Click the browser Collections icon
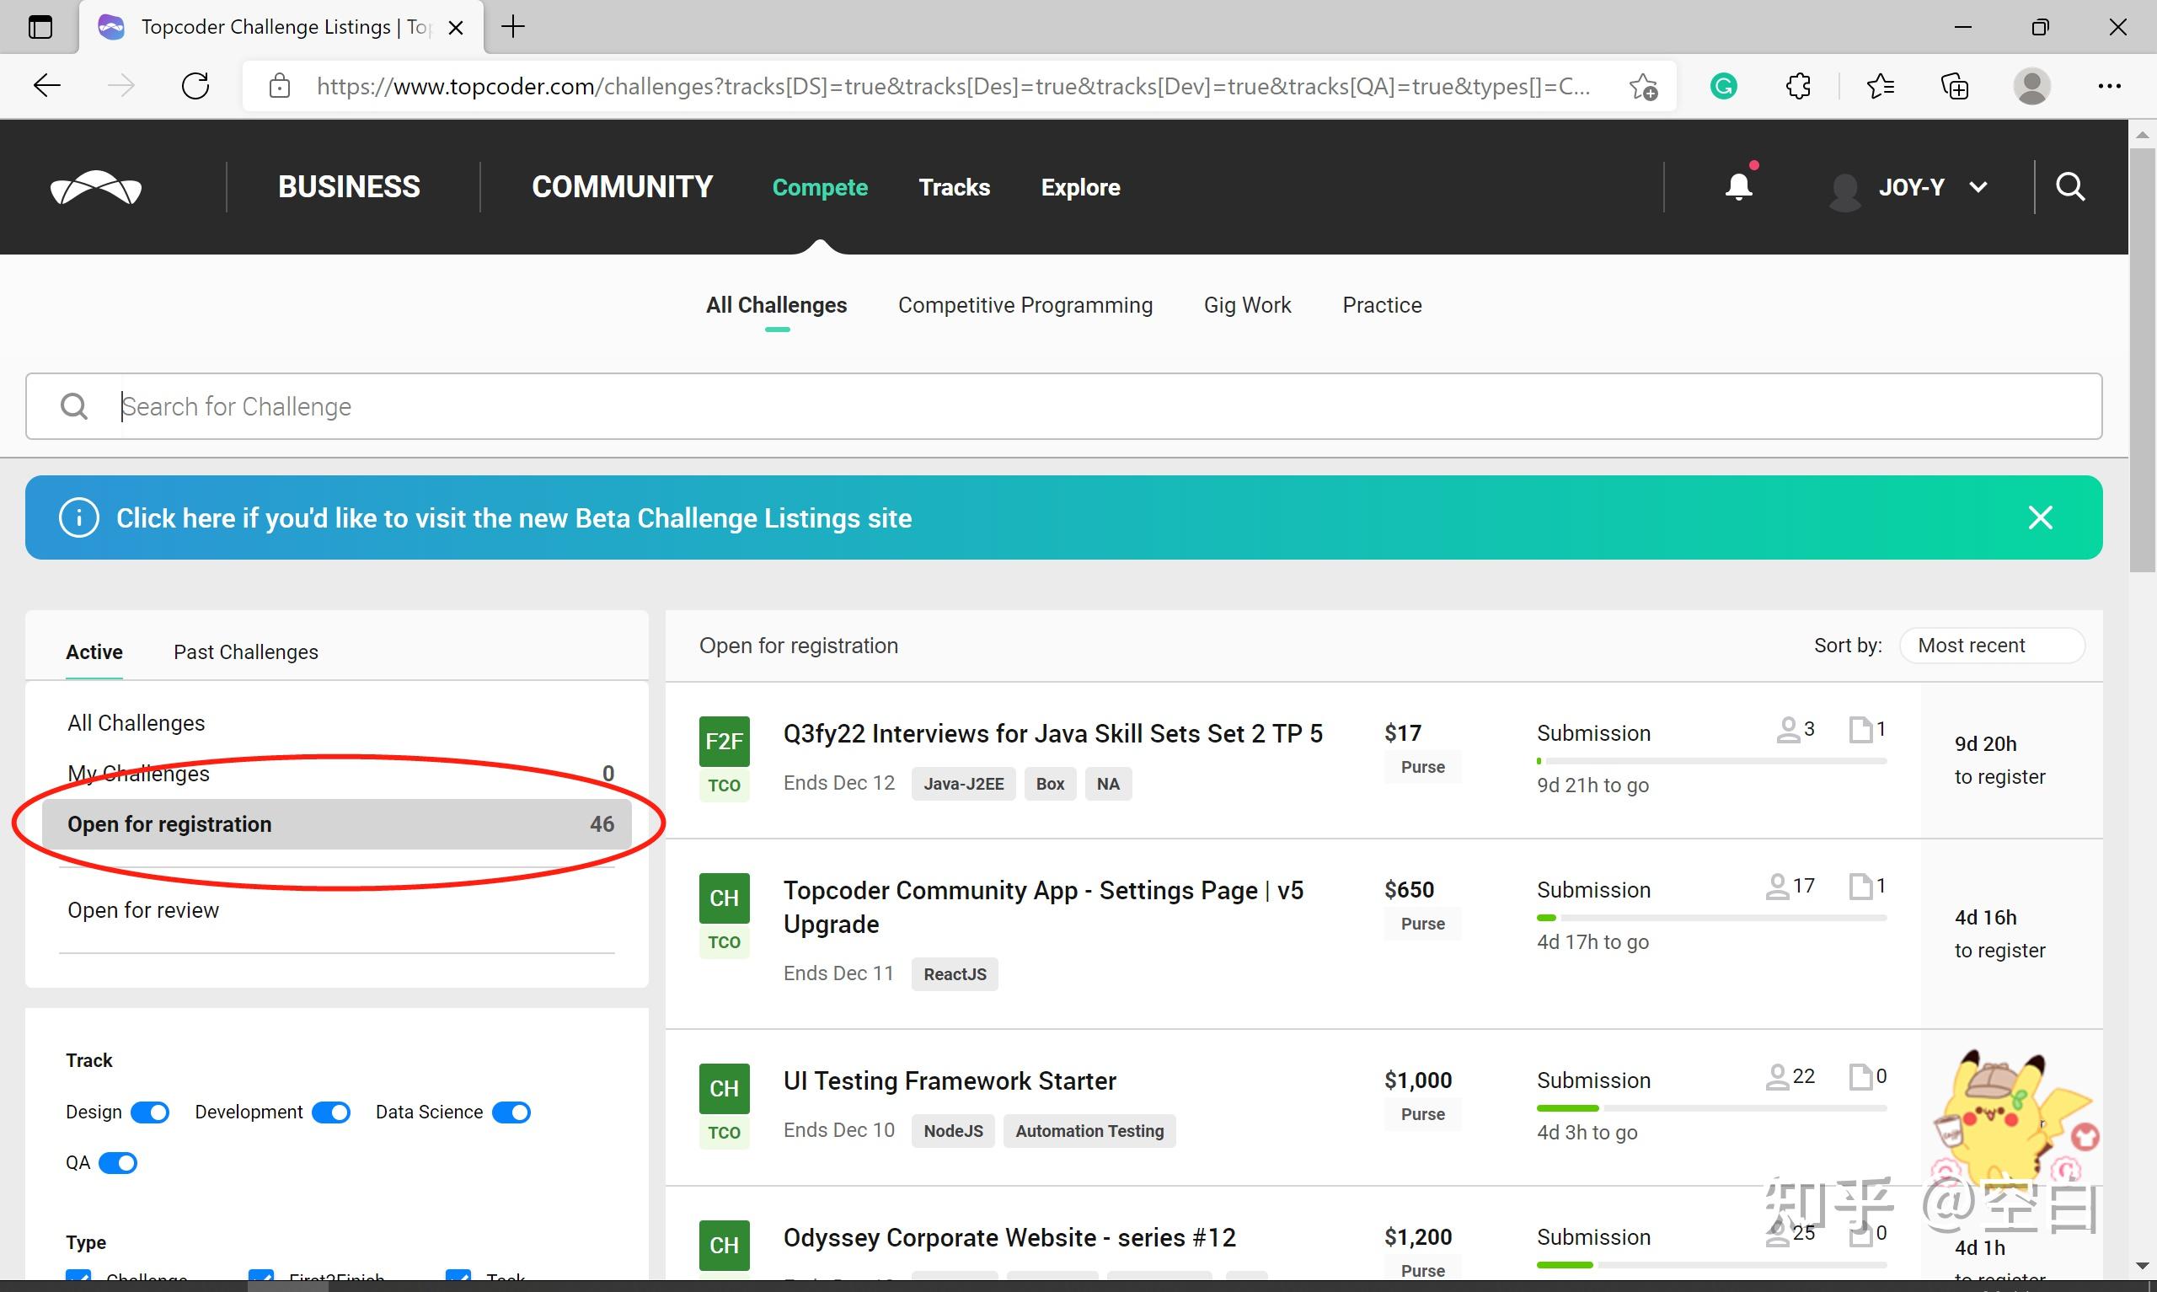The height and width of the screenshot is (1292, 2157). [1954, 86]
